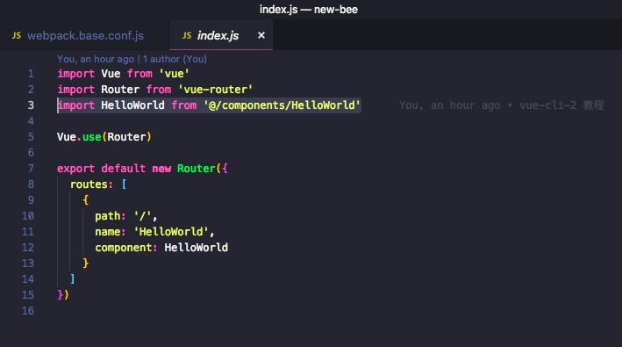622x347 pixels.
Task: Click 'HelloWorld' string value on line 11
Action: click(171, 232)
